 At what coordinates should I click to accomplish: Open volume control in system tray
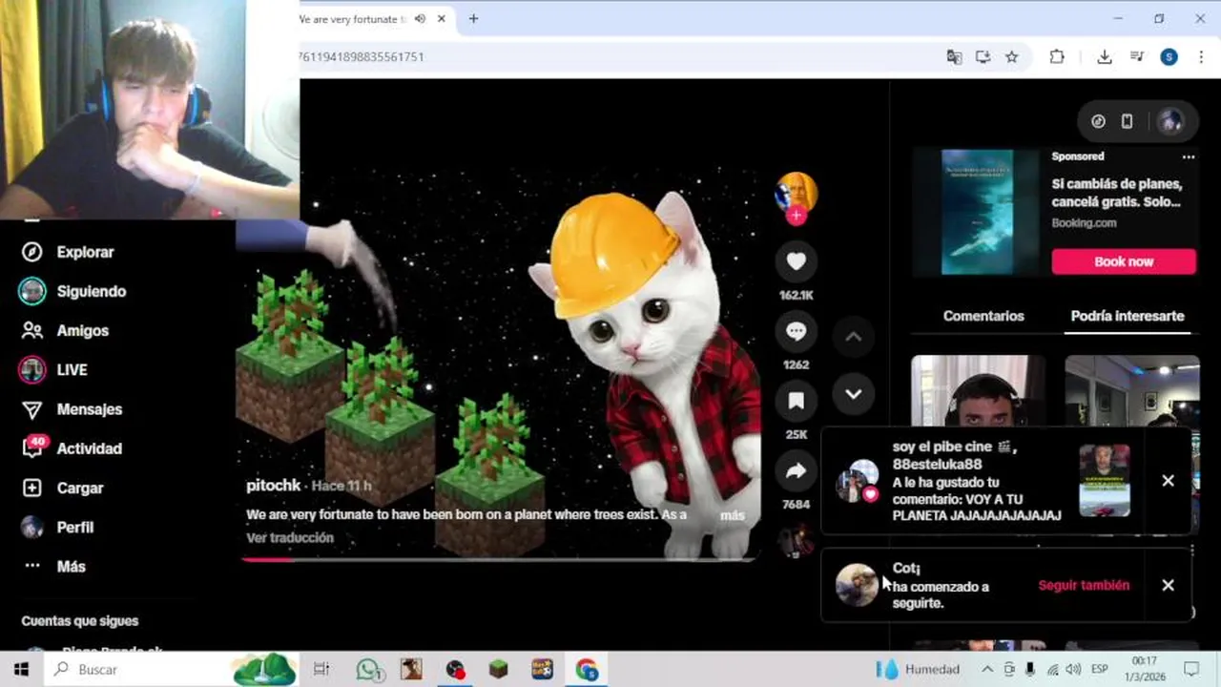pos(1073,669)
